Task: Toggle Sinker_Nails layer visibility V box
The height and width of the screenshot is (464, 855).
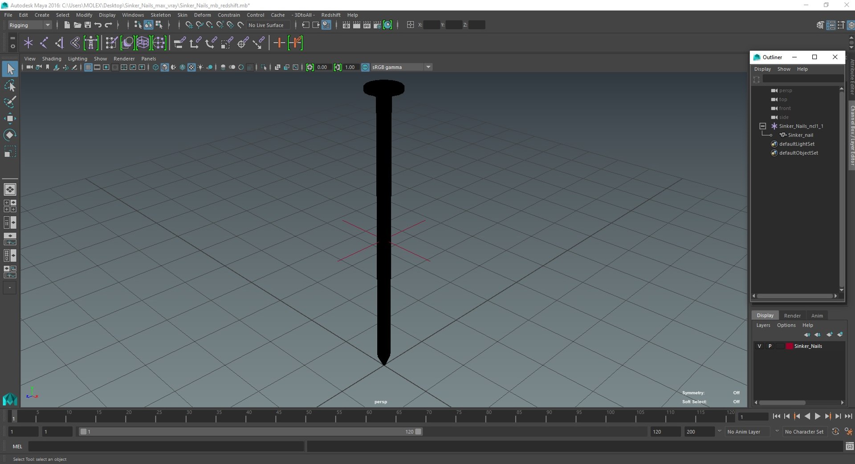Action: 759,346
